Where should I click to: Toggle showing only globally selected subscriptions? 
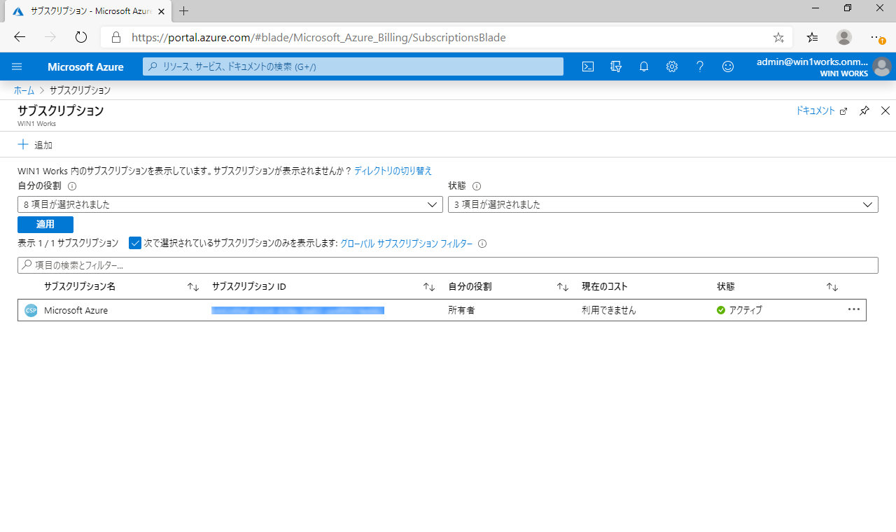pos(136,244)
